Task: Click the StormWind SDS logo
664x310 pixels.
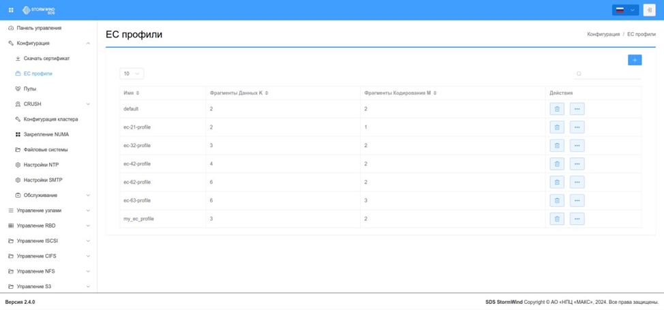Action: coord(39,10)
